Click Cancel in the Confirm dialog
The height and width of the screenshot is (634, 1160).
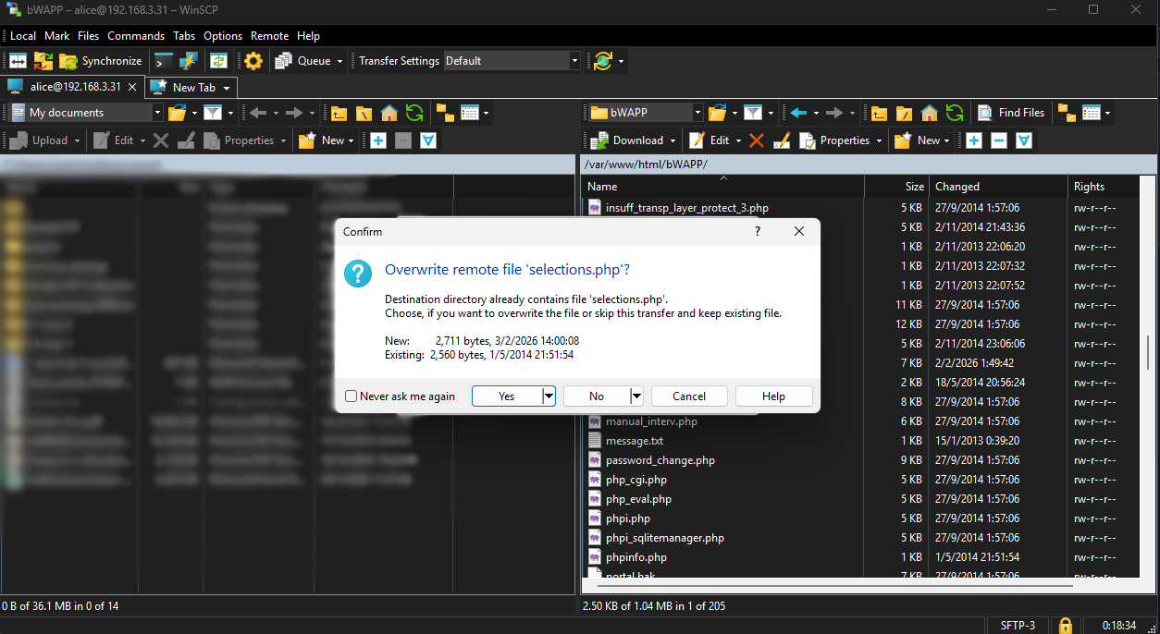[x=688, y=396]
